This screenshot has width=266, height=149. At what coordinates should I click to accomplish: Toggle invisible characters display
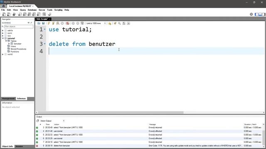124,23
